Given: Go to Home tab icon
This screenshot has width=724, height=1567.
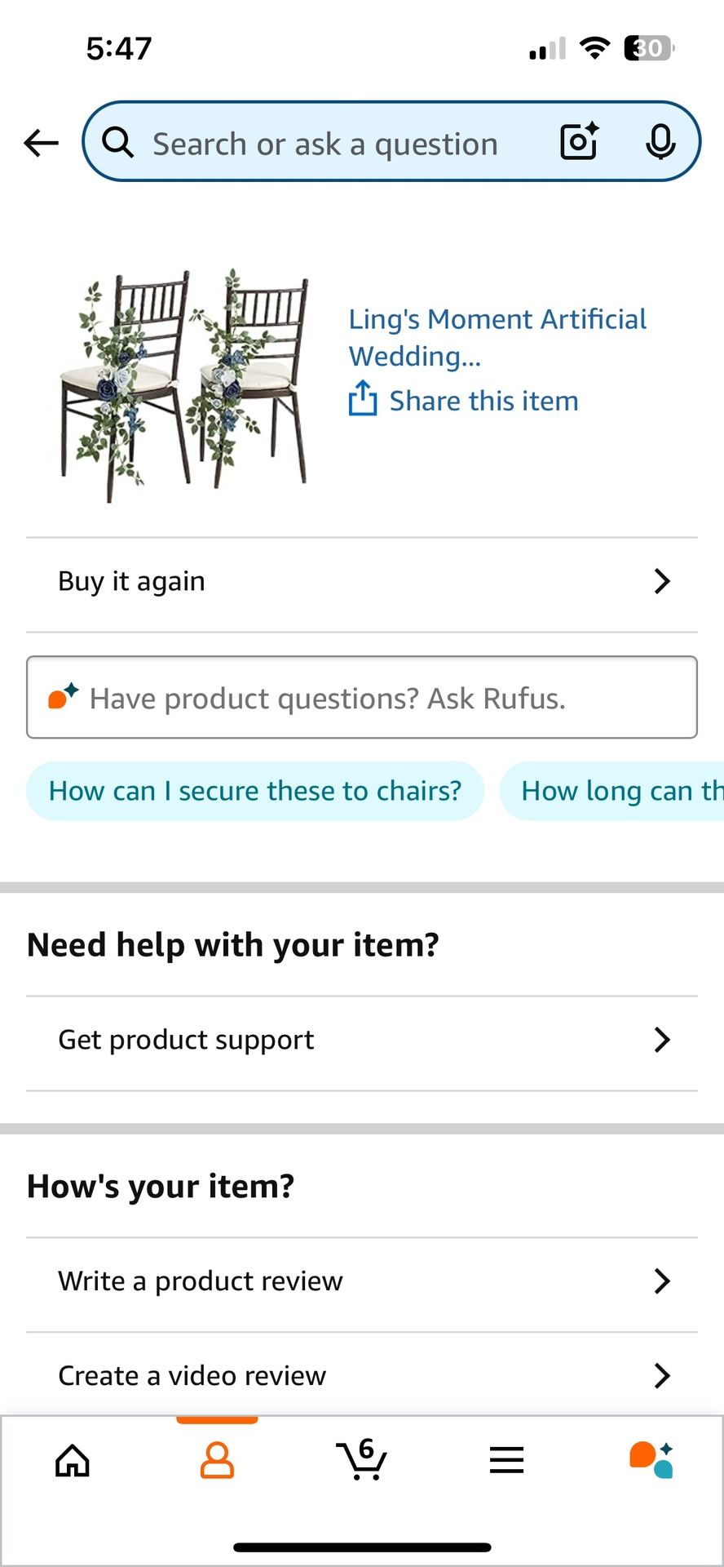Looking at the screenshot, I should pos(73,1460).
